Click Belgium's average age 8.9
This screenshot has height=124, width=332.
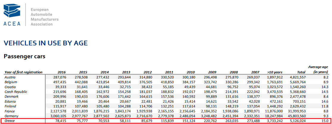click(x=326, y=82)
